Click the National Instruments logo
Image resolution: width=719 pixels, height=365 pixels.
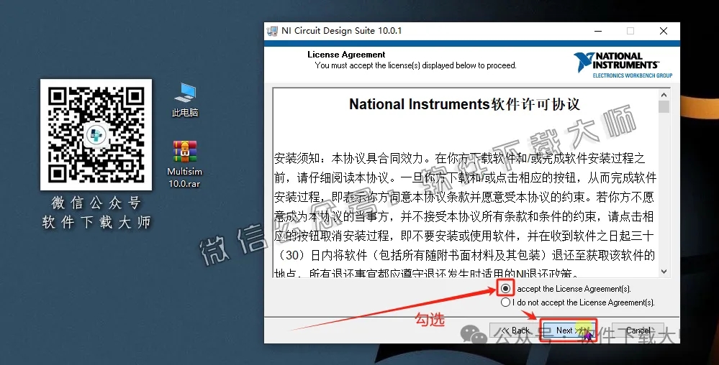click(623, 65)
